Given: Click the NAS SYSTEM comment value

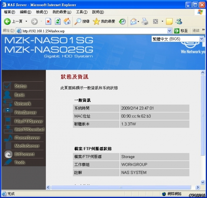Looking at the screenshot, I should pyautogui.click(x=134, y=172).
